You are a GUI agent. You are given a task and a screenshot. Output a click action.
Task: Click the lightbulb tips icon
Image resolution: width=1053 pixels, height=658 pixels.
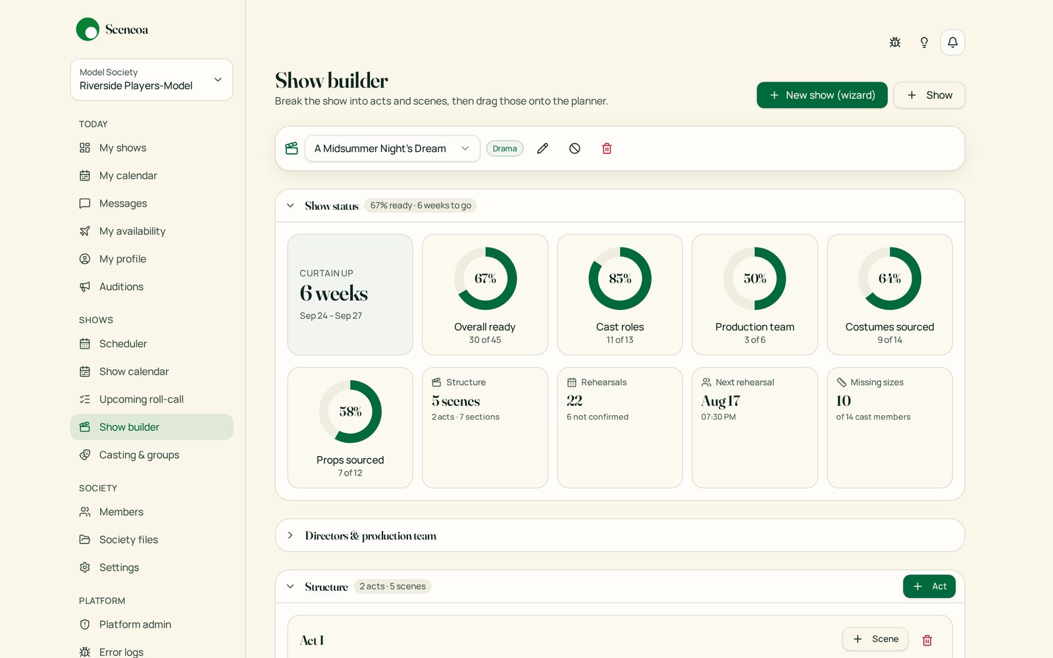point(924,42)
